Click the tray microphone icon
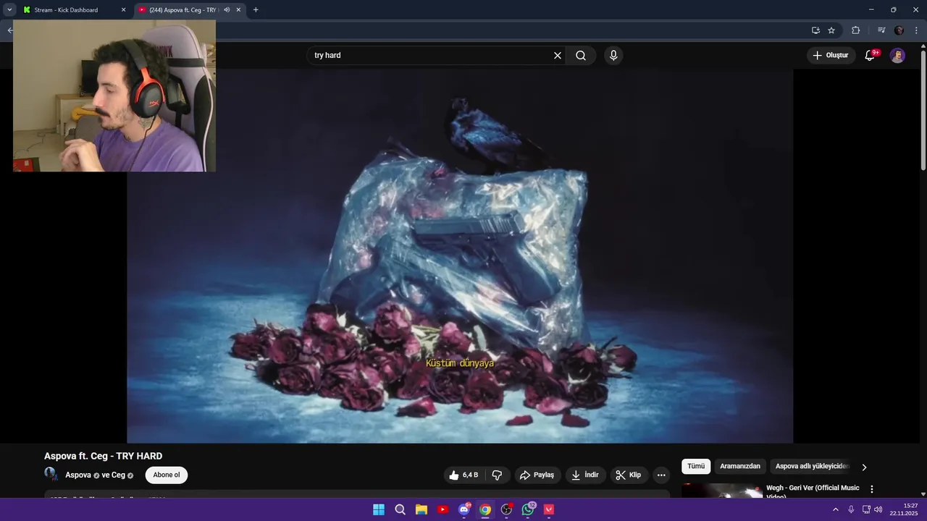This screenshot has height=521, width=927. (x=851, y=509)
